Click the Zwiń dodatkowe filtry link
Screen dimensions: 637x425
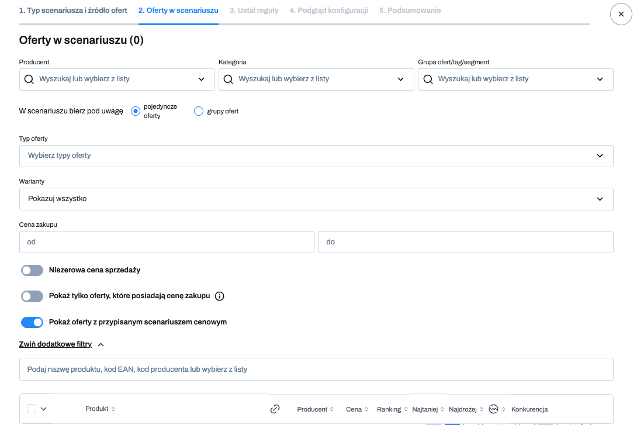tap(56, 344)
